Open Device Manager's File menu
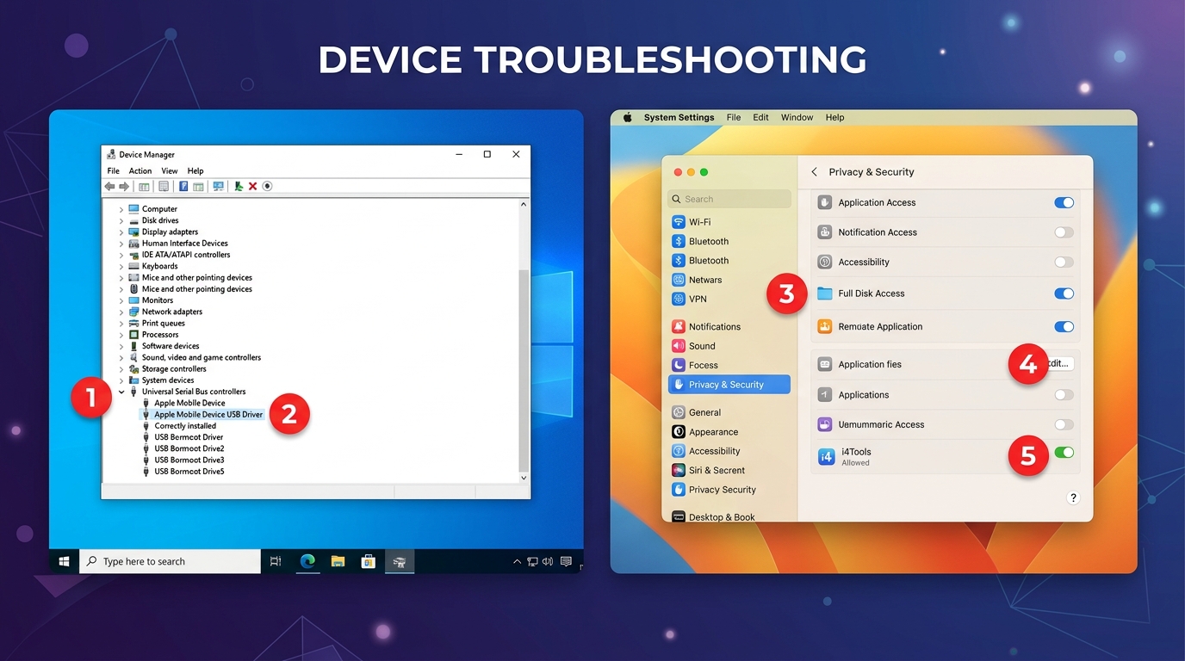This screenshot has width=1185, height=661. [114, 171]
